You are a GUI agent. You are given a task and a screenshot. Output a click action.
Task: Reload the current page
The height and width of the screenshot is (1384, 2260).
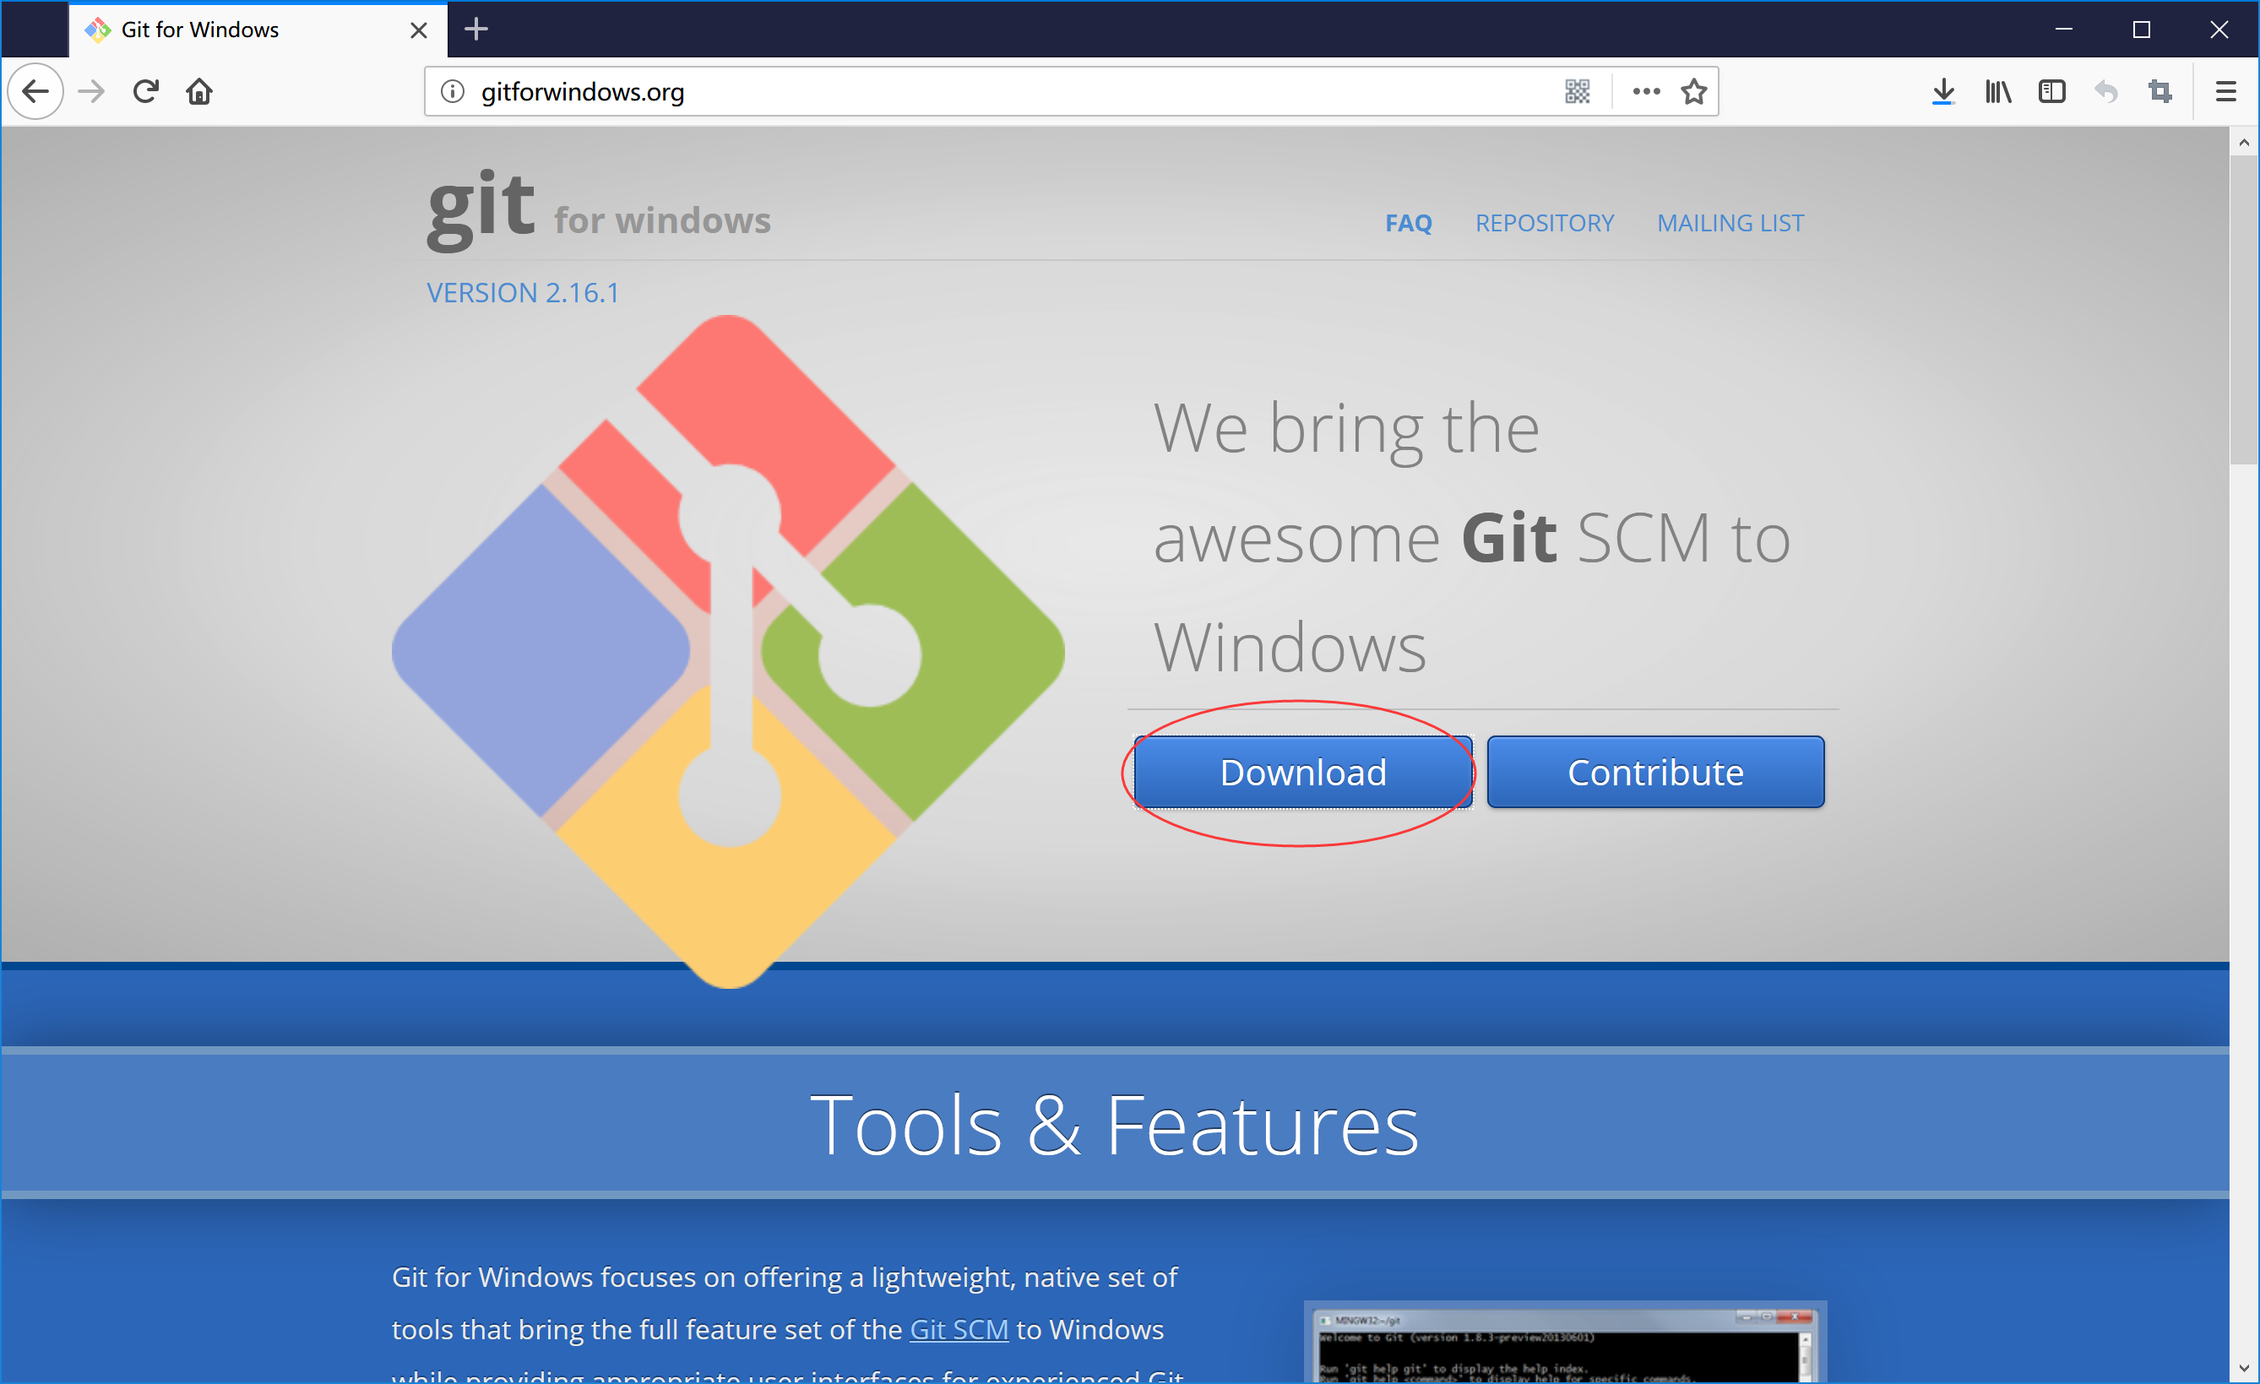pyautogui.click(x=146, y=92)
